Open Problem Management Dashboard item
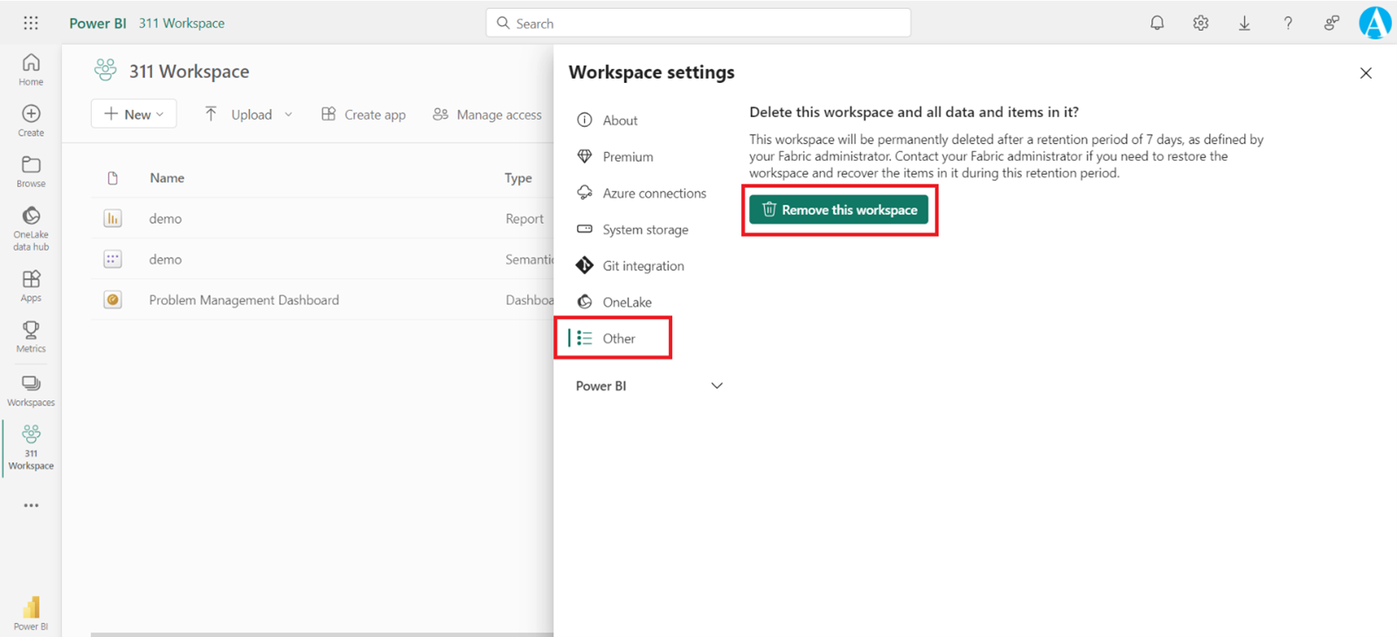Image resolution: width=1397 pixels, height=637 pixels. pyautogui.click(x=244, y=300)
